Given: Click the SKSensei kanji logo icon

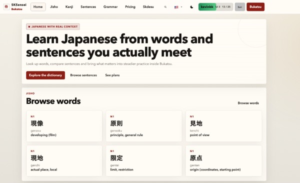Looking at the screenshot, I should click(x=6, y=7).
